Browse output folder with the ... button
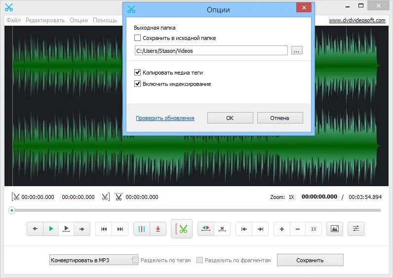 coord(297,50)
